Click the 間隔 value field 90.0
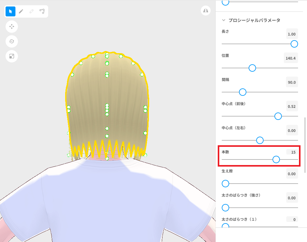This screenshot has height=242, width=307. (292, 82)
